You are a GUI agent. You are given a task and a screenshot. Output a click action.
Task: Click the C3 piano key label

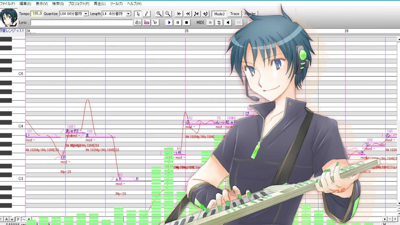pyautogui.click(x=21, y=179)
